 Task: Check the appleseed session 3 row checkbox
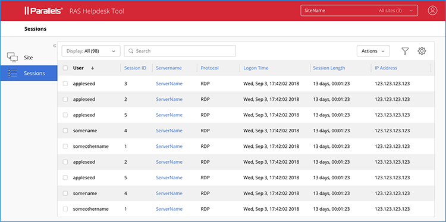[x=65, y=84]
